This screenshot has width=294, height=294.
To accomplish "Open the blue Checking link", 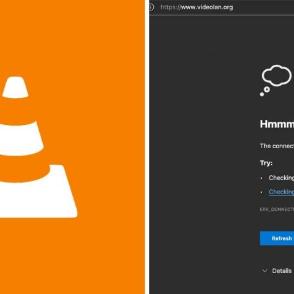I will 281,192.
